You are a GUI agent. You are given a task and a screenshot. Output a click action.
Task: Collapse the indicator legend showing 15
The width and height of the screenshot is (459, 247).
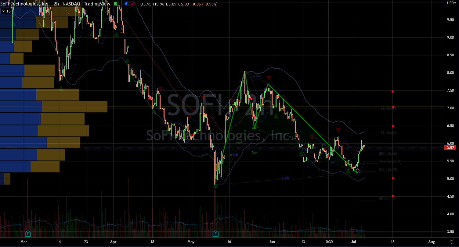(6, 11)
